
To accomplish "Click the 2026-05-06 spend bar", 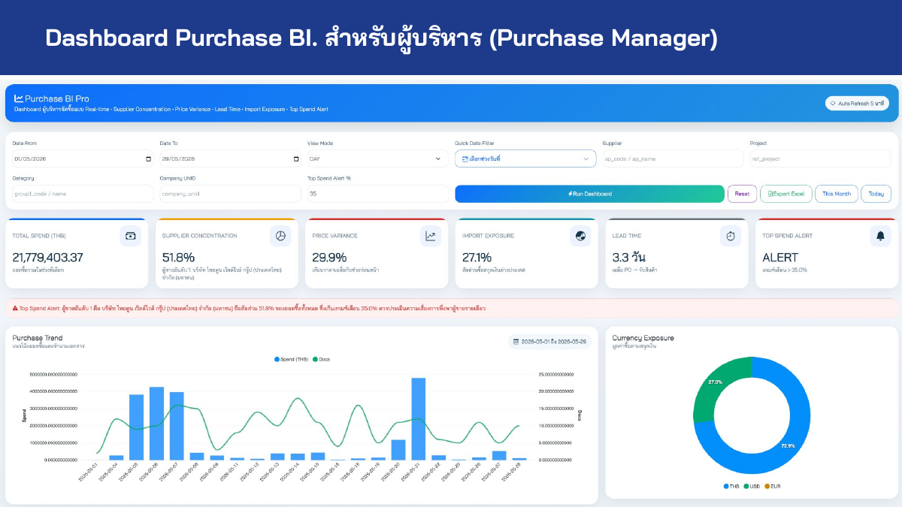I will click(156, 424).
